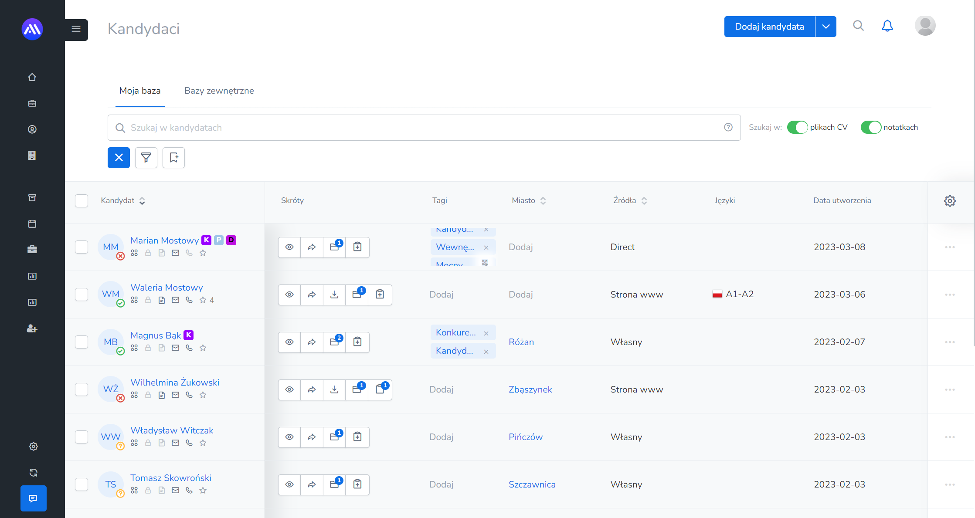Screen dimensions: 975x518
Task: Open Zbąszynek city link for Wilhelmina Żukowski
Action: click(530, 389)
